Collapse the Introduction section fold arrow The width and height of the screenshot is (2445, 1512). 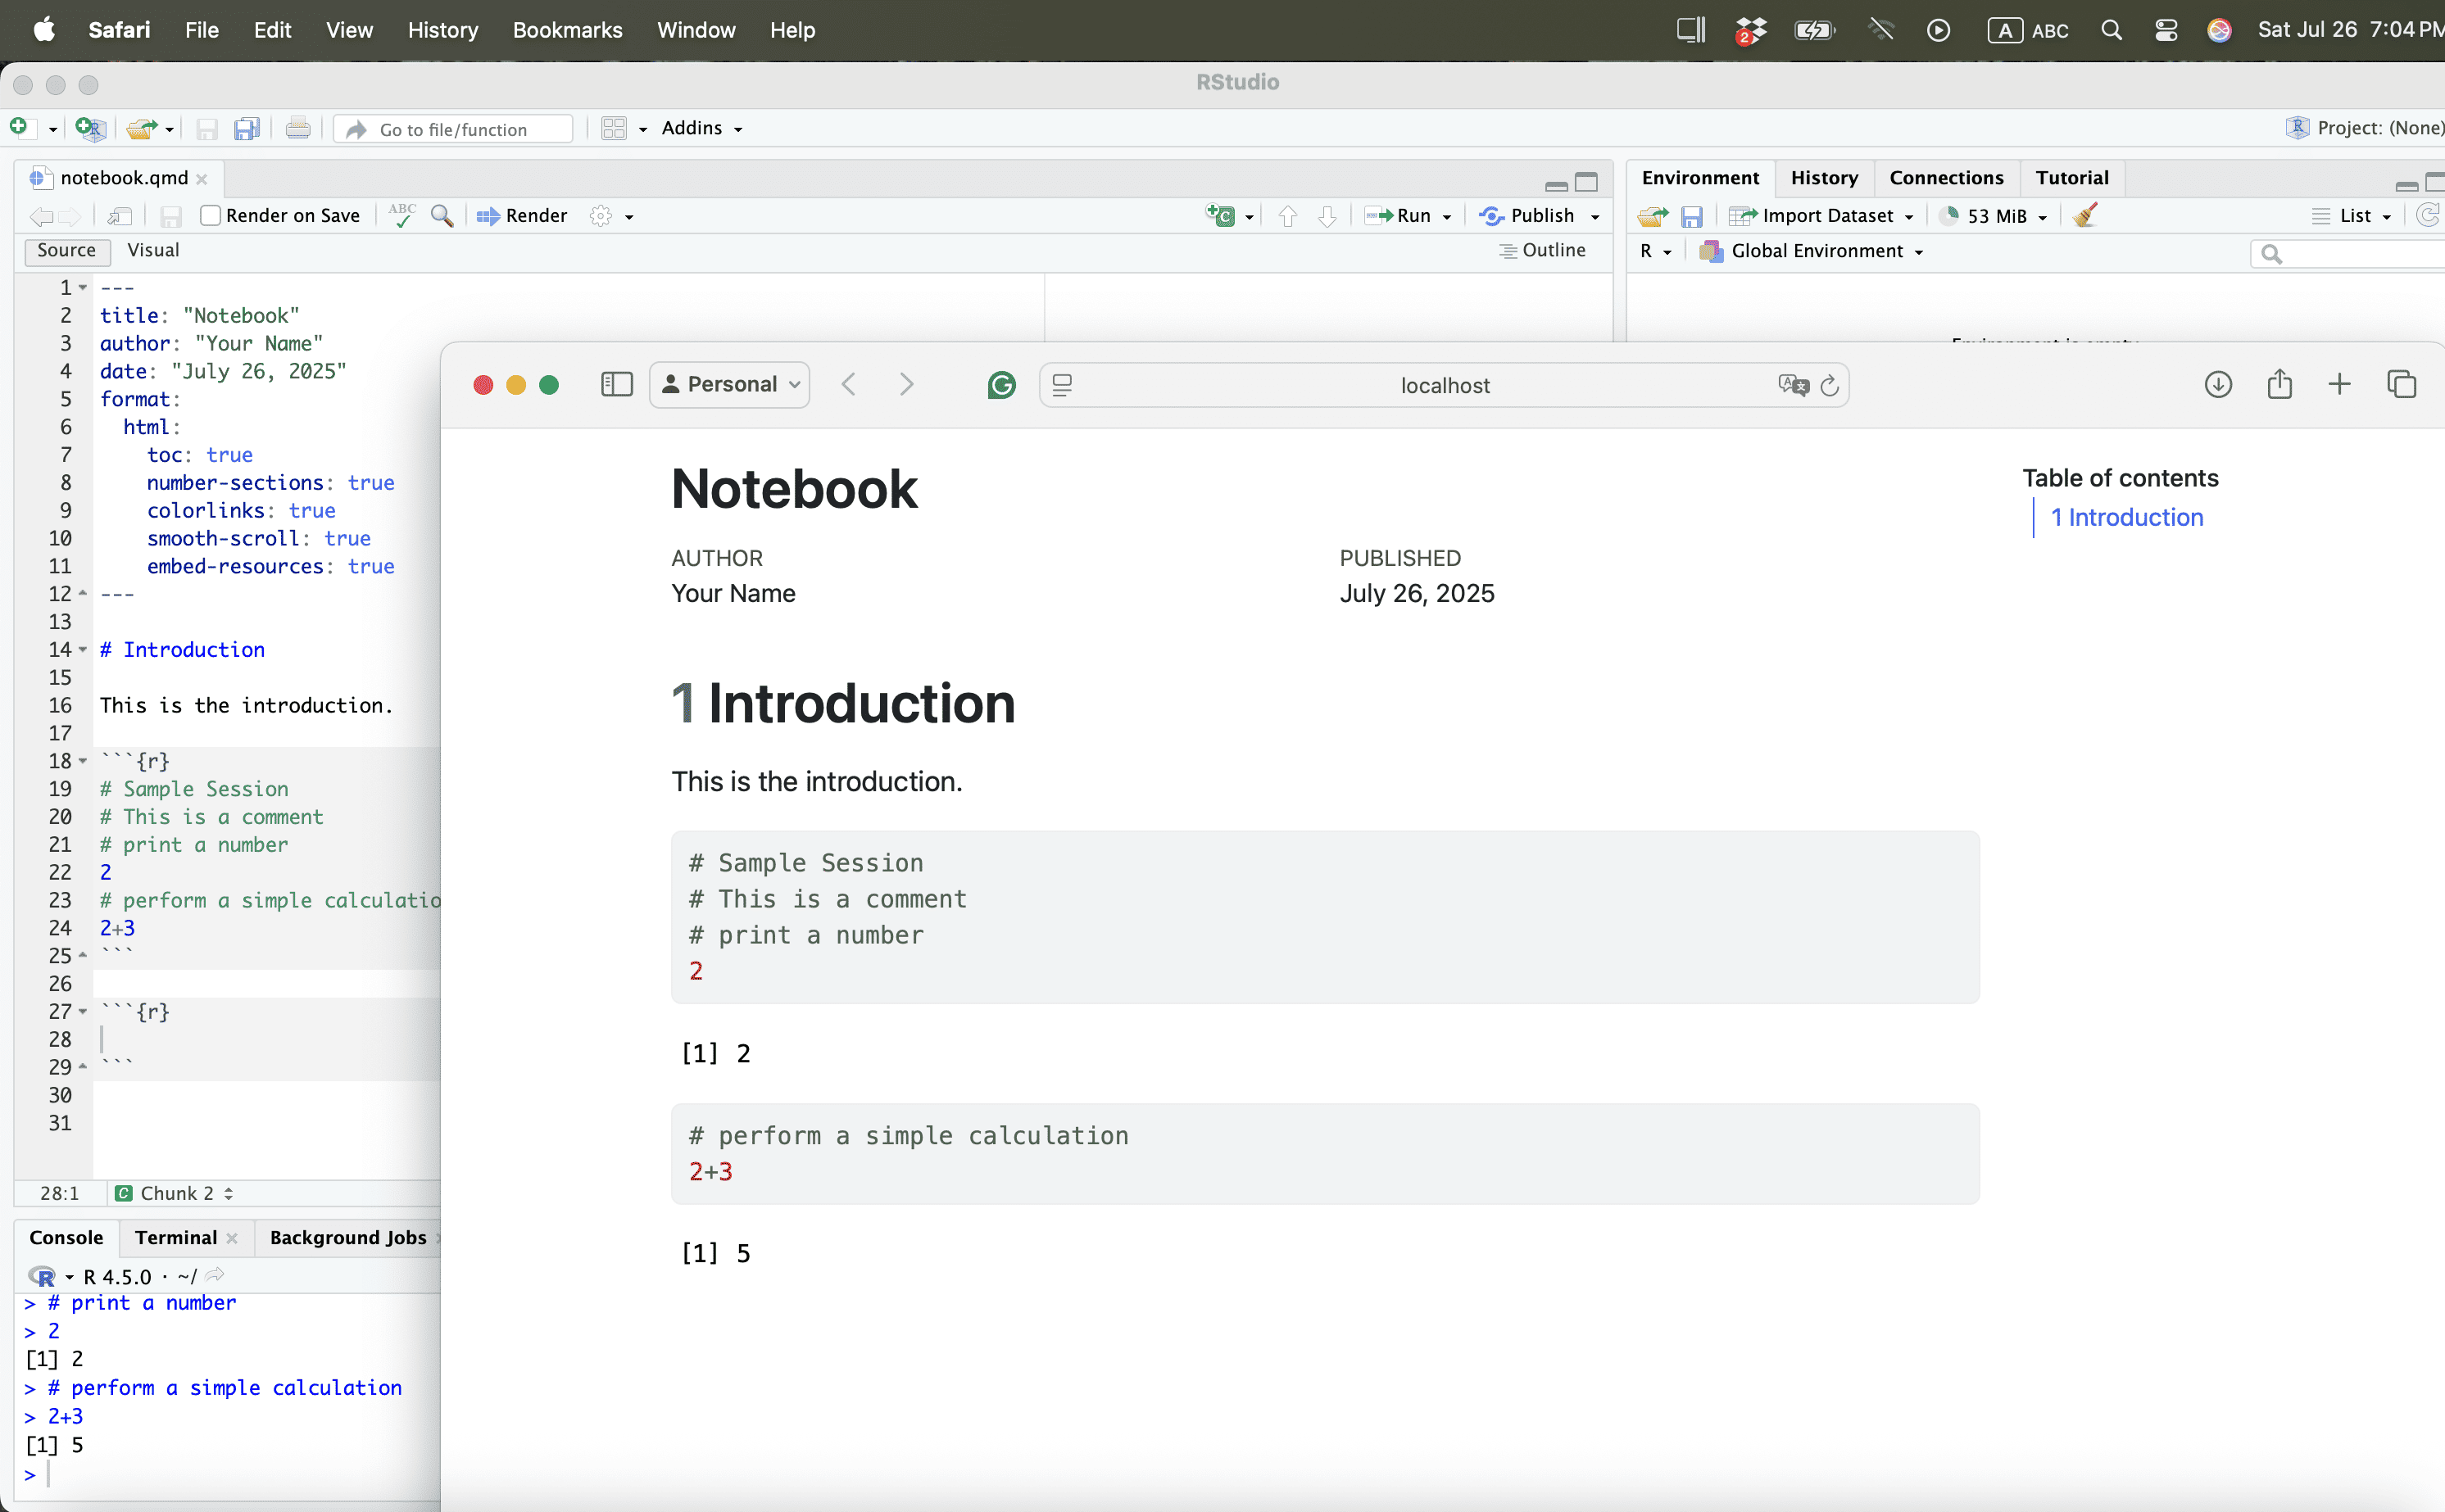click(x=83, y=650)
